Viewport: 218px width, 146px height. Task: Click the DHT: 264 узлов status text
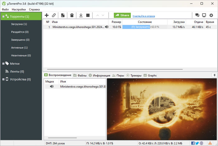point(55,144)
